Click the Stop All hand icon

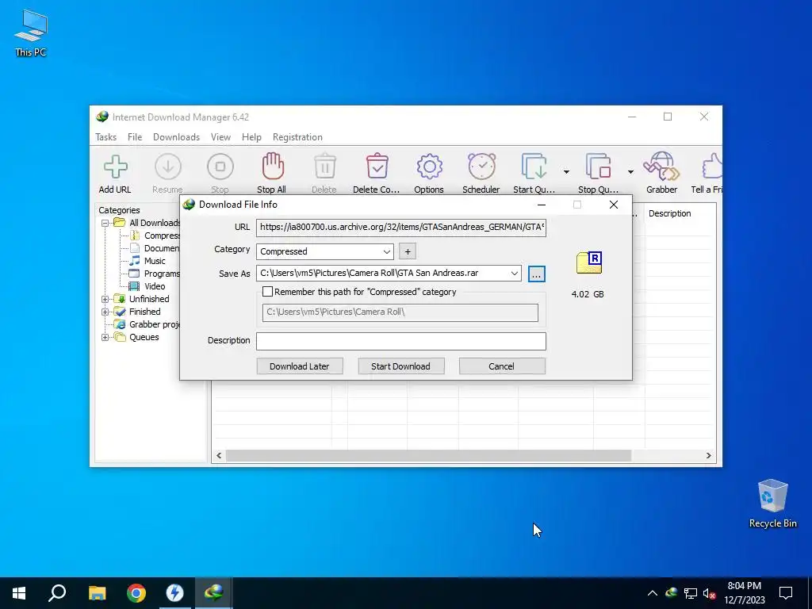[273, 167]
